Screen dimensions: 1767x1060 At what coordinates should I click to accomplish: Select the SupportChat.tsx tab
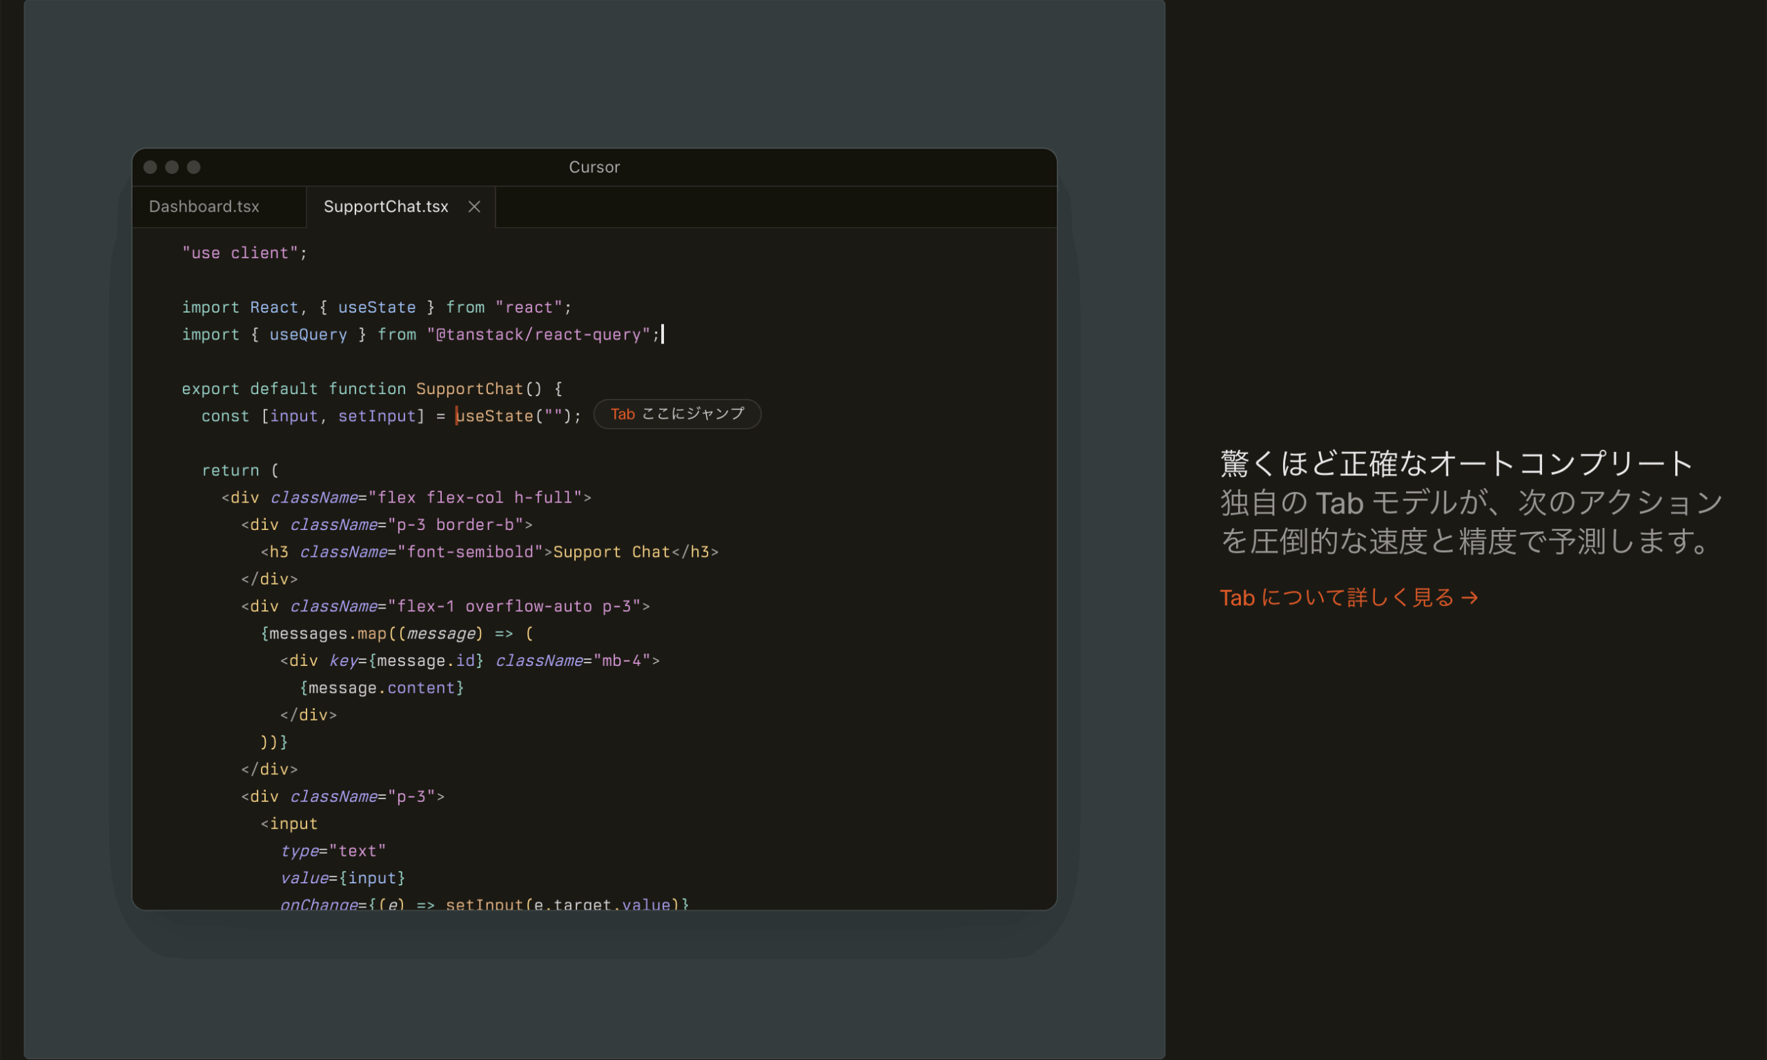point(386,206)
